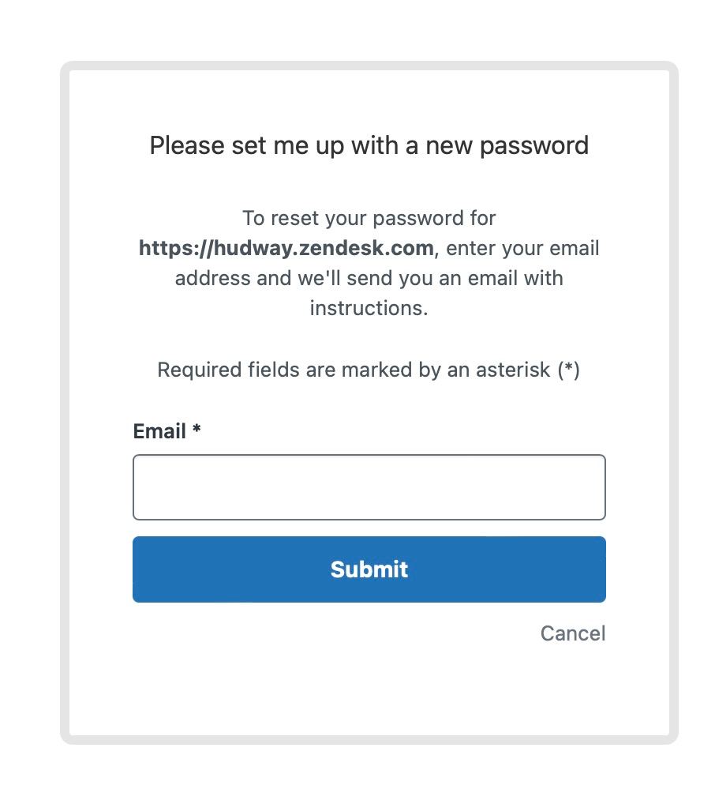This screenshot has width=715, height=789.
Task: Click "enter your email" text after URL
Action: click(x=523, y=248)
